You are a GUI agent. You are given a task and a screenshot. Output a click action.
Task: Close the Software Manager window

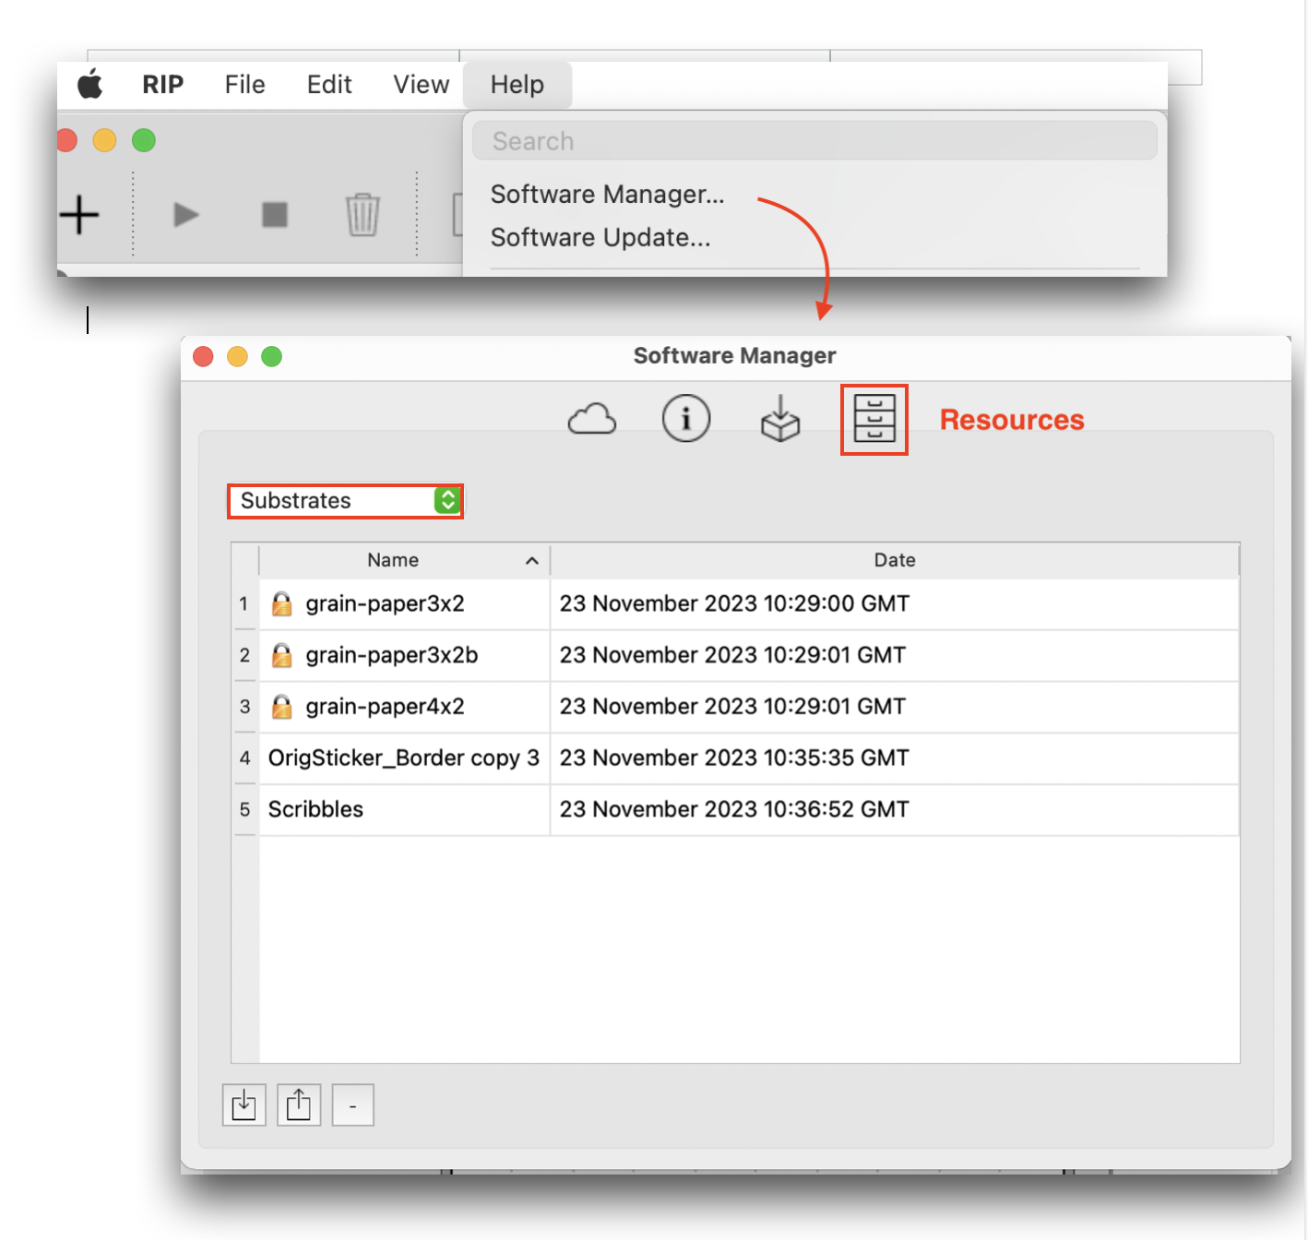[x=204, y=356]
